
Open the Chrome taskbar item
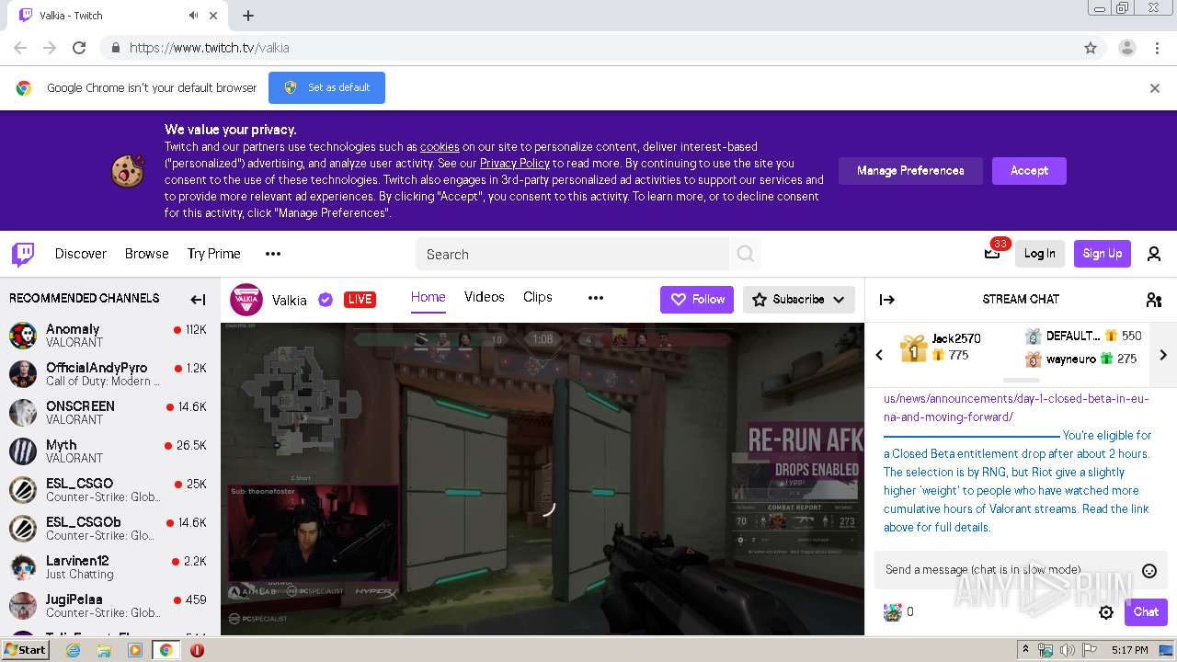pyautogui.click(x=166, y=650)
